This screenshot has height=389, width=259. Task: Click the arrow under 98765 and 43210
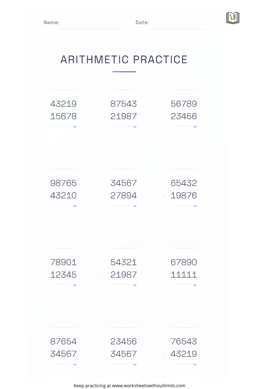tap(75, 206)
